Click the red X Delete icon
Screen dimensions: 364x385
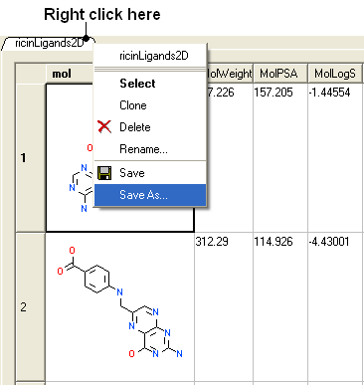(104, 126)
